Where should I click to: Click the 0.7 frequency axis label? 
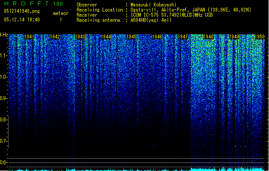coord(3,141)
